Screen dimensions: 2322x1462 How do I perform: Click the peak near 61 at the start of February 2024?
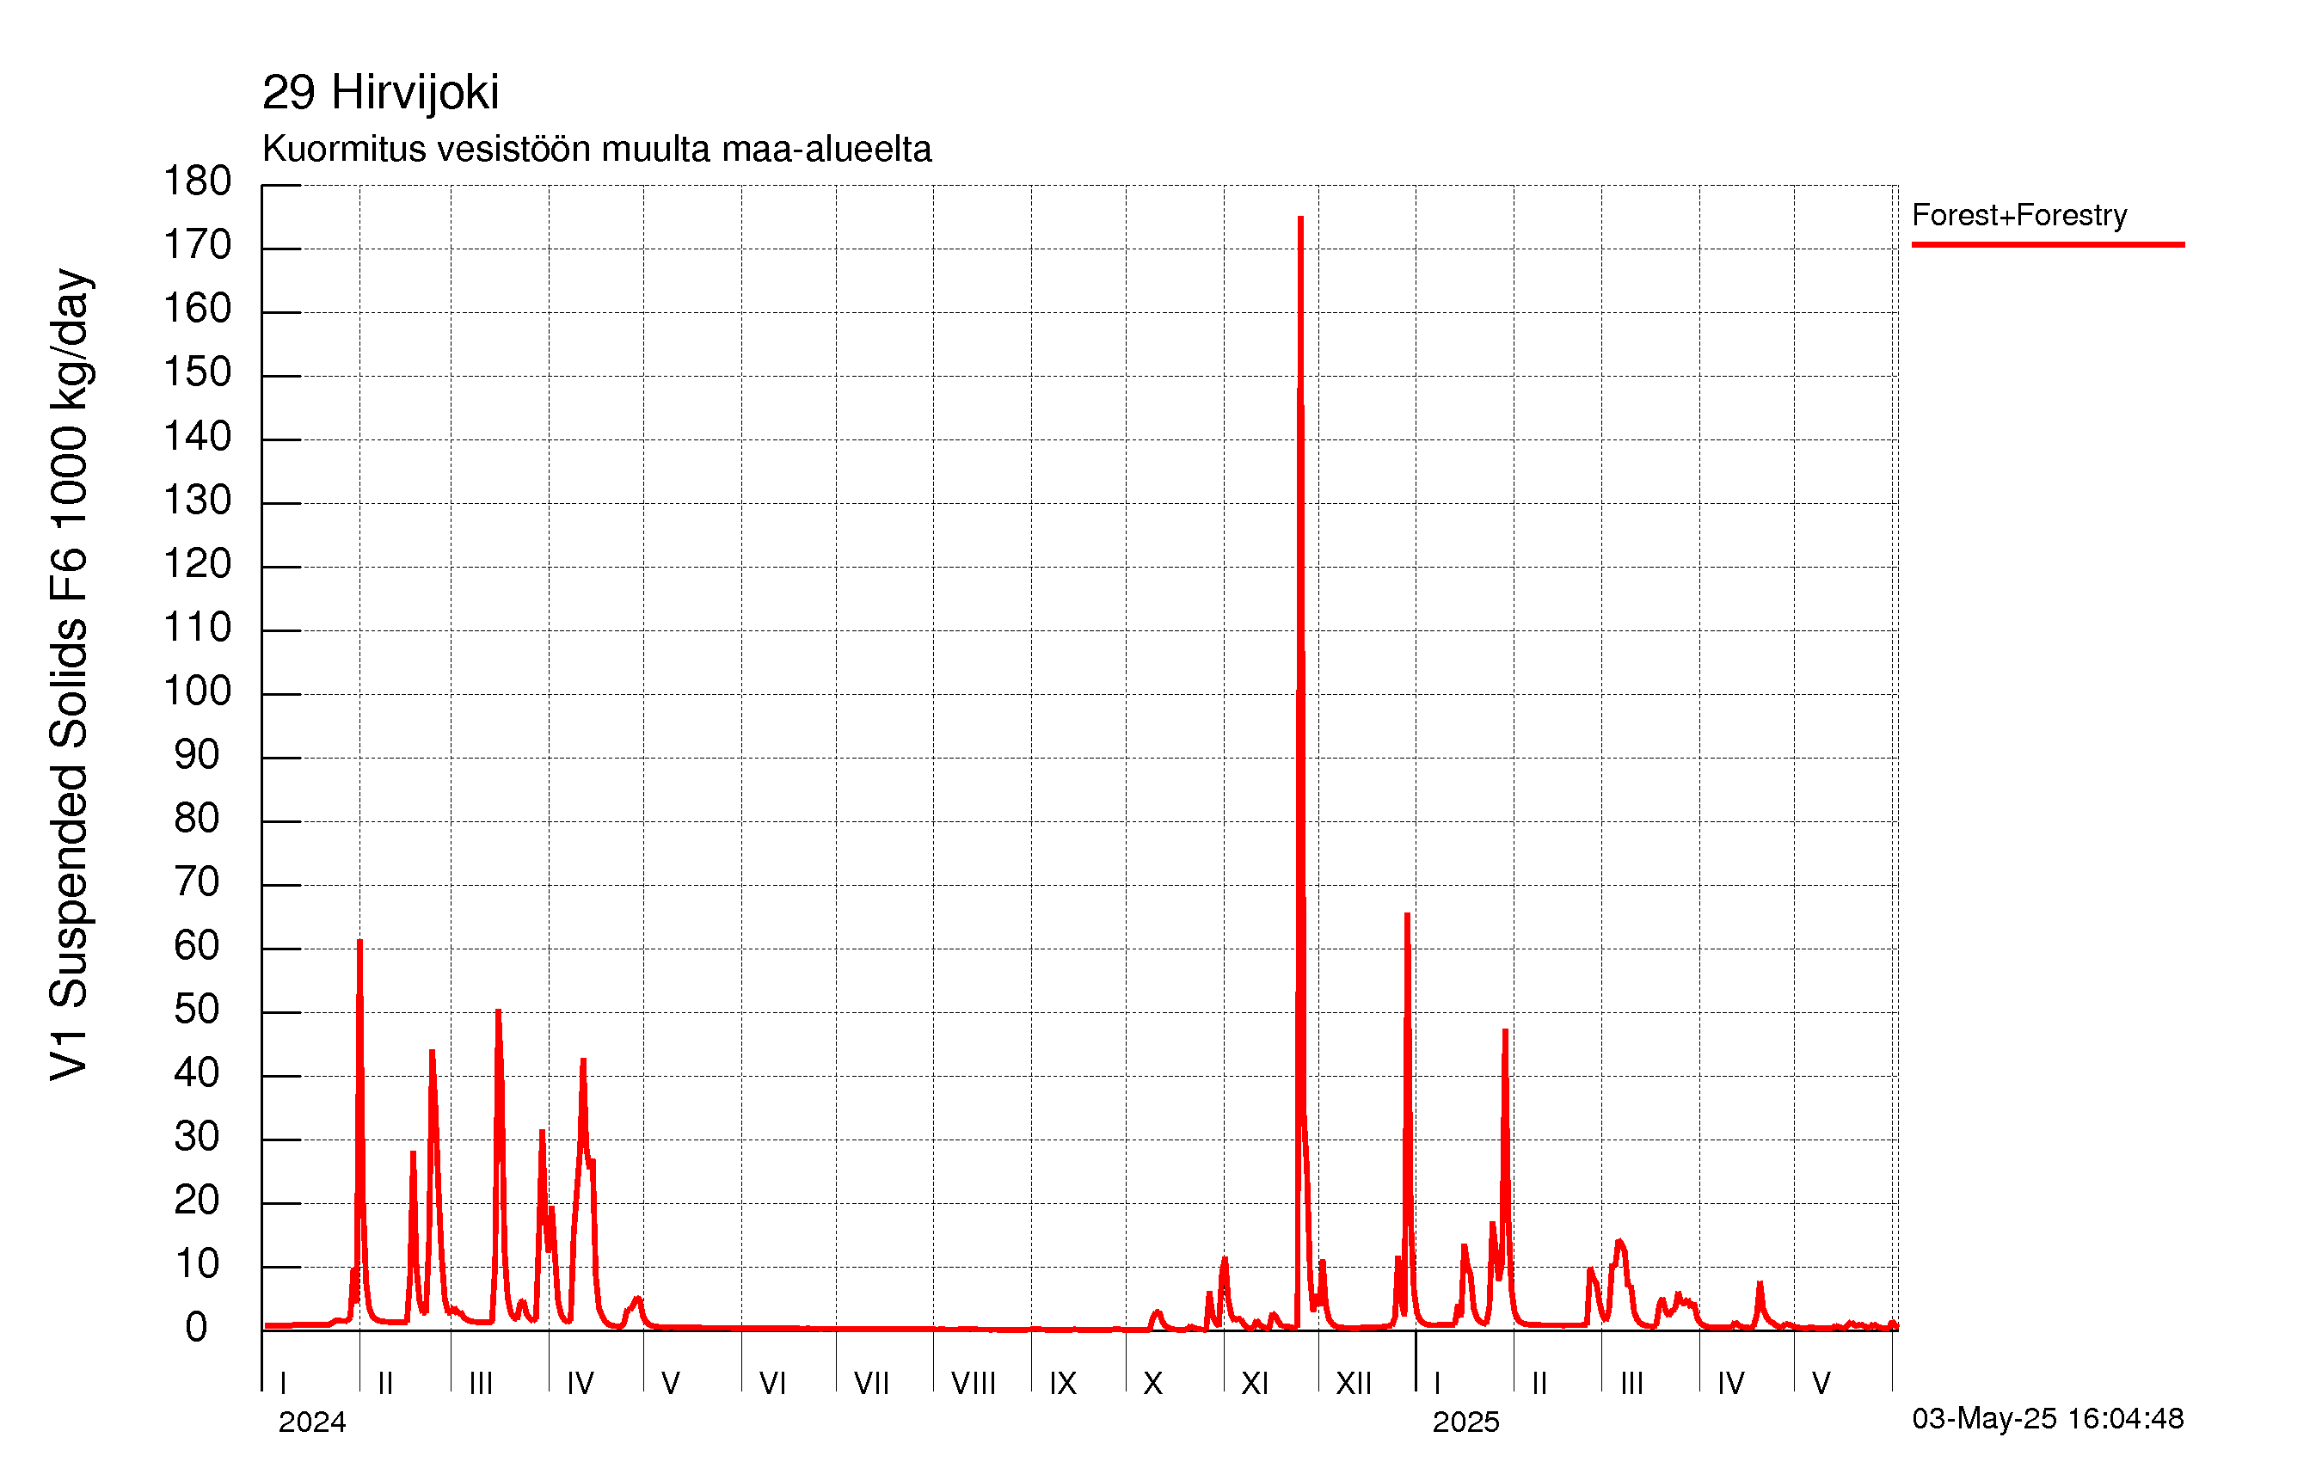[359, 943]
